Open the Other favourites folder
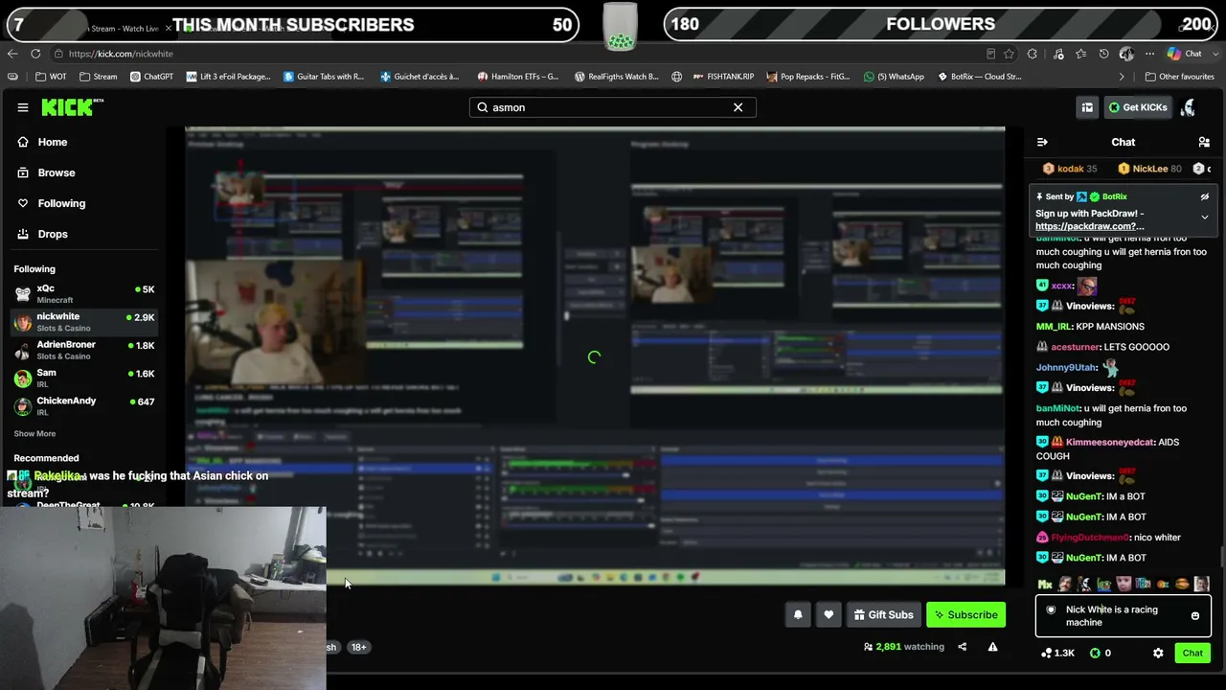 1180,77
